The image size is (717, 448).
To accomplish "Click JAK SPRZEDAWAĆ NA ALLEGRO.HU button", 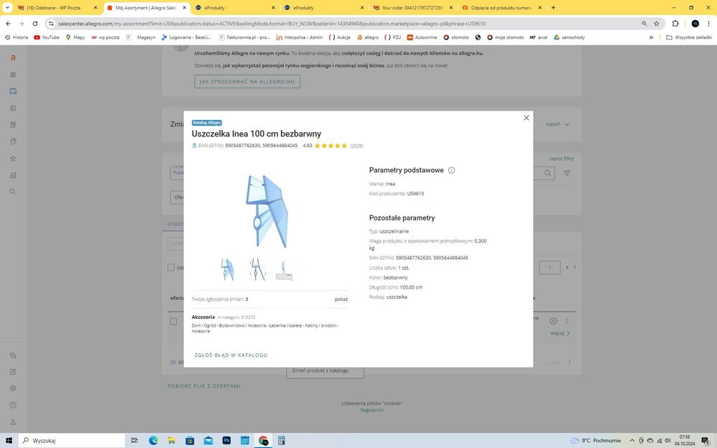I will click(x=247, y=81).
